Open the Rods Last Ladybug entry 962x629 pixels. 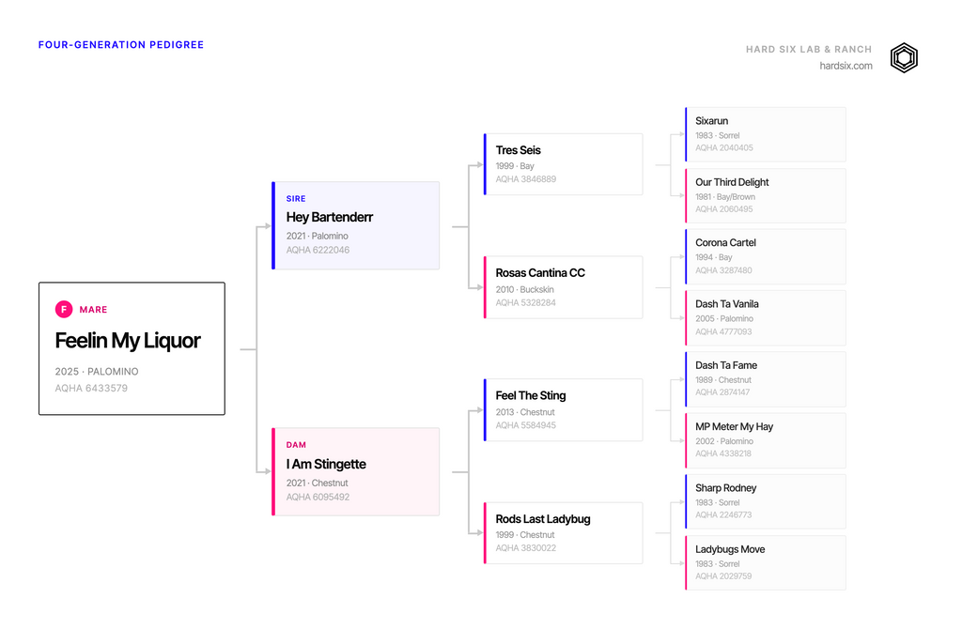click(564, 532)
